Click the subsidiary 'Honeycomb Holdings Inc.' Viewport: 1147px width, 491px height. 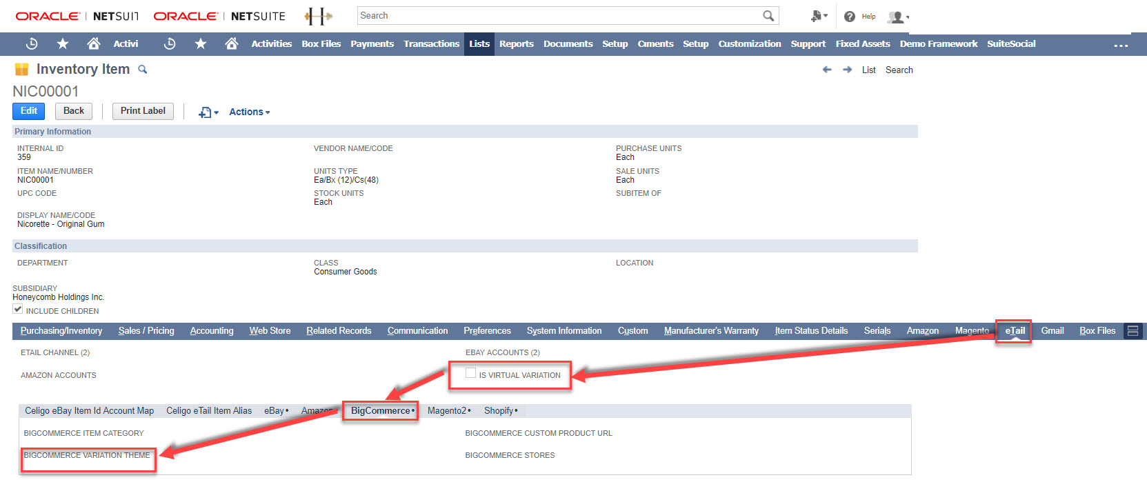coord(58,297)
